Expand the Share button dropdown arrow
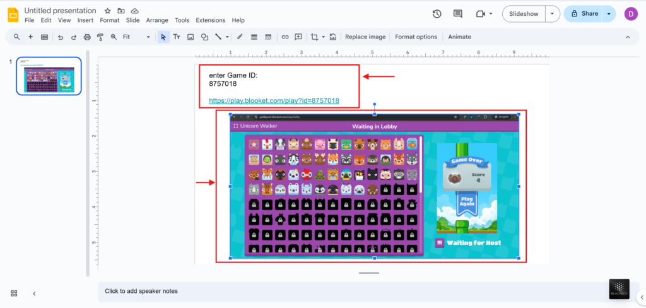 point(609,14)
